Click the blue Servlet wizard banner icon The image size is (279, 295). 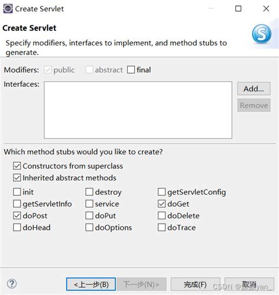(x=261, y=34)
